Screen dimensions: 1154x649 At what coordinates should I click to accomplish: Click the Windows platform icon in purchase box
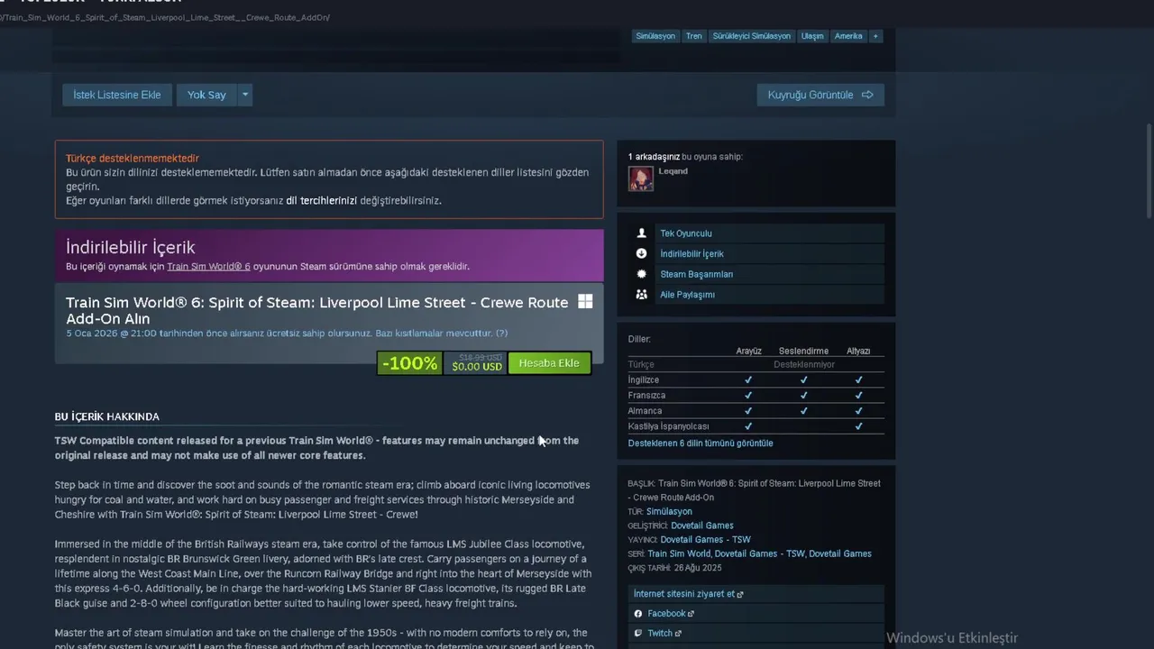point(585,303)
